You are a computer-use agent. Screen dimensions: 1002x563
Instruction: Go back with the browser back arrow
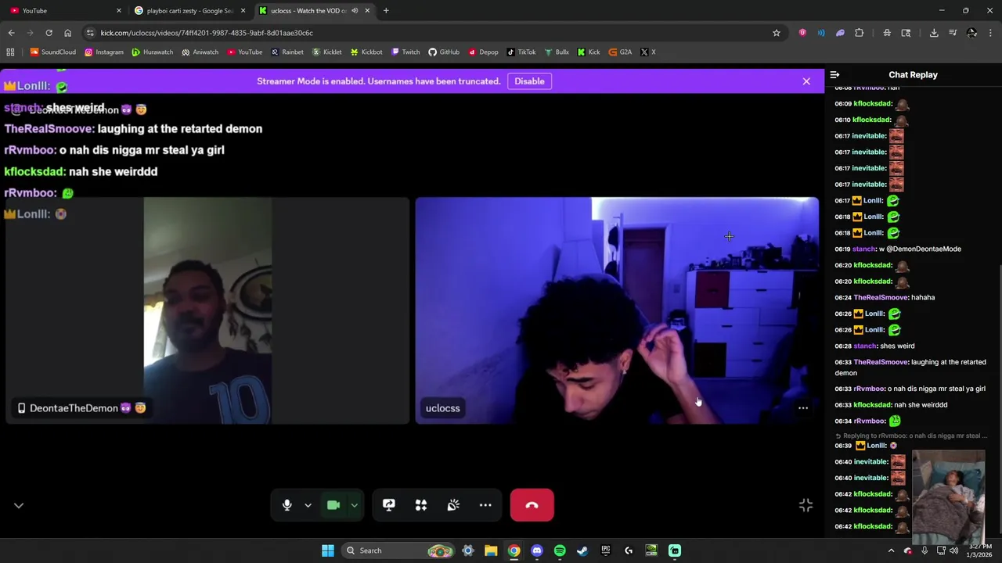point(11,33)
